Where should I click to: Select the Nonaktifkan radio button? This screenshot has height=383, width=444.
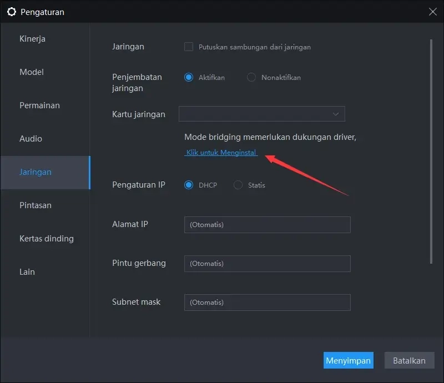(x=251, y=78)
